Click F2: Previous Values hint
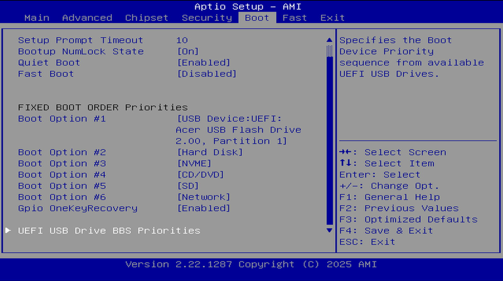 pyautogui.click(x=399, y=208)
